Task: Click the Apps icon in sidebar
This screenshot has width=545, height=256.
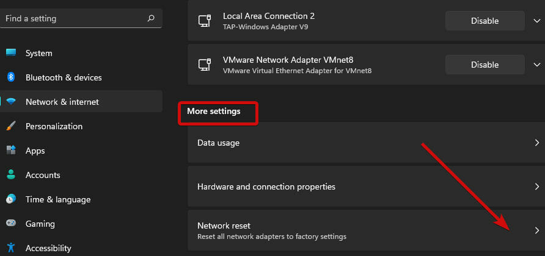Action: coord(11,150)
